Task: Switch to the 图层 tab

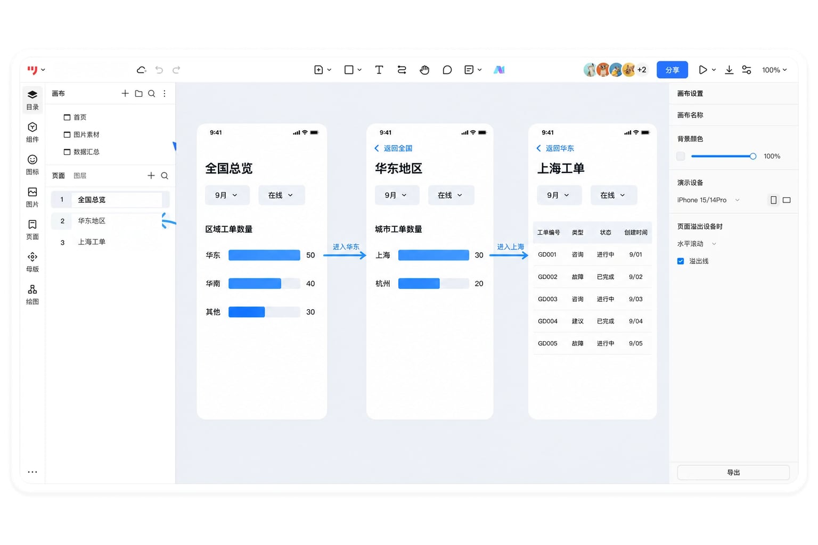Action: coord(80,176)
